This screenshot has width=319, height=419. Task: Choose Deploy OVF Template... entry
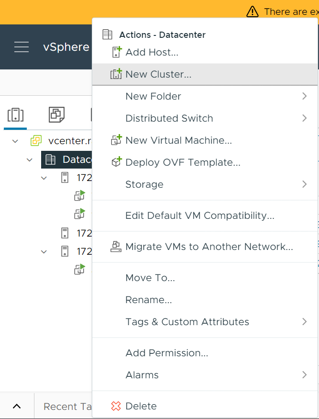pyautogui.click(x=205, y=162)
